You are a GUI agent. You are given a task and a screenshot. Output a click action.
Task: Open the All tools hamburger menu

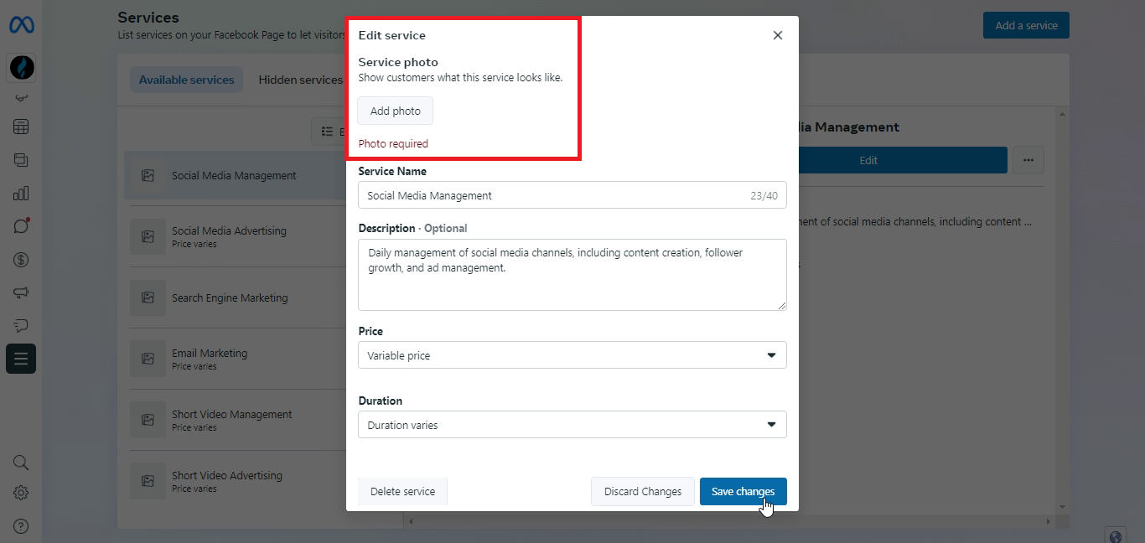[21, 359]
